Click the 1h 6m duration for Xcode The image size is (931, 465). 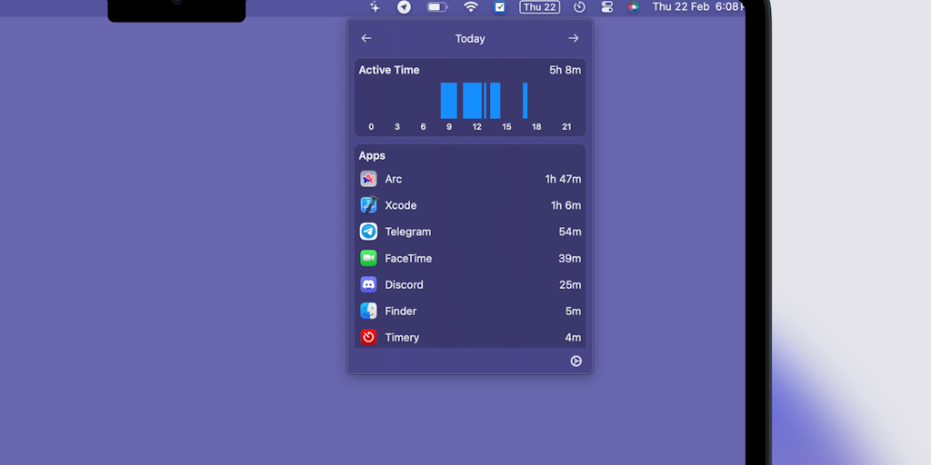[x=566, y=205]
